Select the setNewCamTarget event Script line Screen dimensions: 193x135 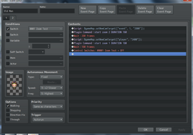pos(128,29)
